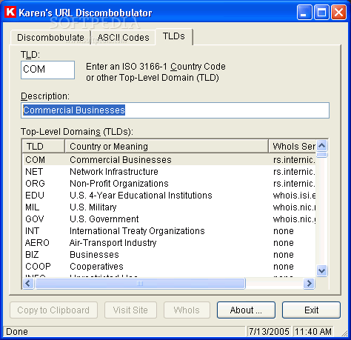Sort by the TLD column header
Viewport: 351px width, 340px height.
(x=44, y=146)
